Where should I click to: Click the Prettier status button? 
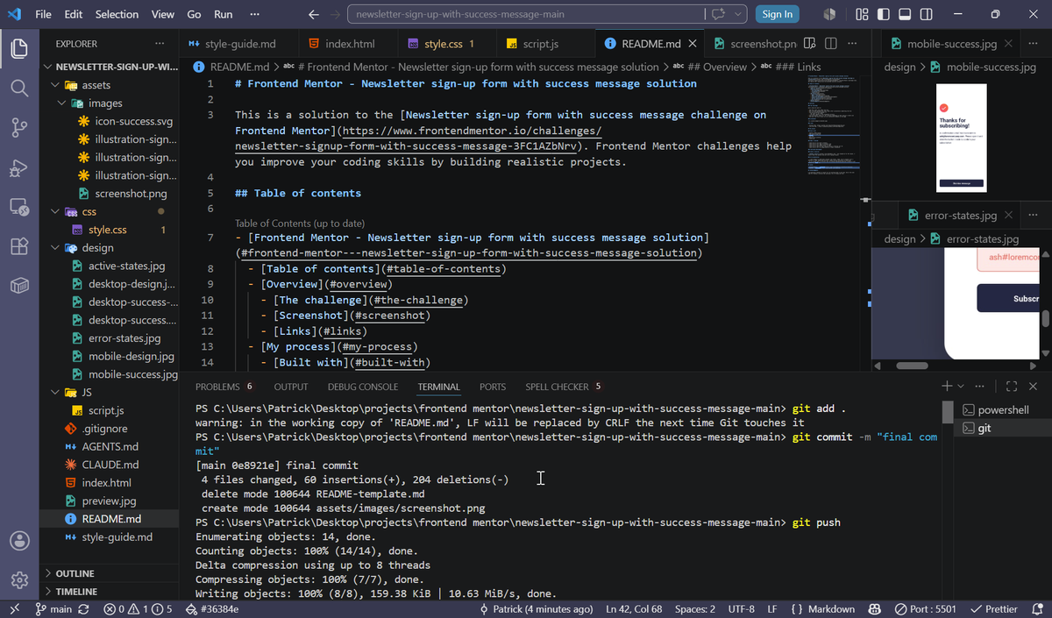point(994,609)
